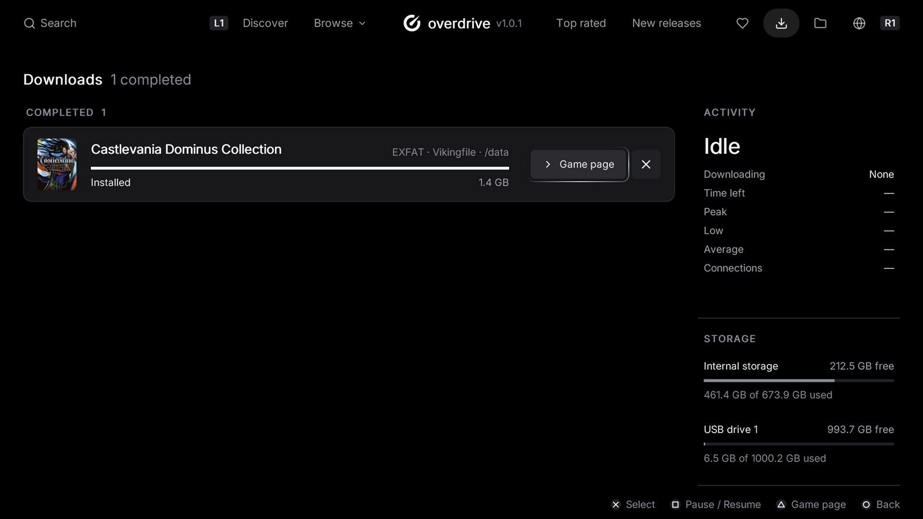Click the Internal storage label
This screenshot has height=519, width=923.
pyautogui.click(x=741, y=366)
